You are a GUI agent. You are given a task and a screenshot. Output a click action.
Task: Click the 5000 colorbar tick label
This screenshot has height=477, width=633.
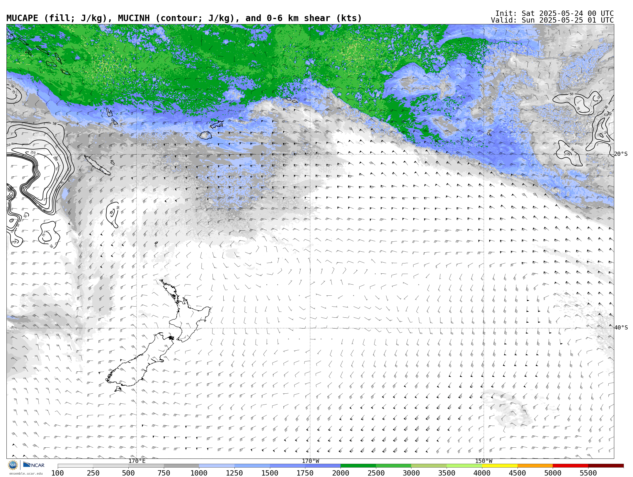(x=553, y=473)
